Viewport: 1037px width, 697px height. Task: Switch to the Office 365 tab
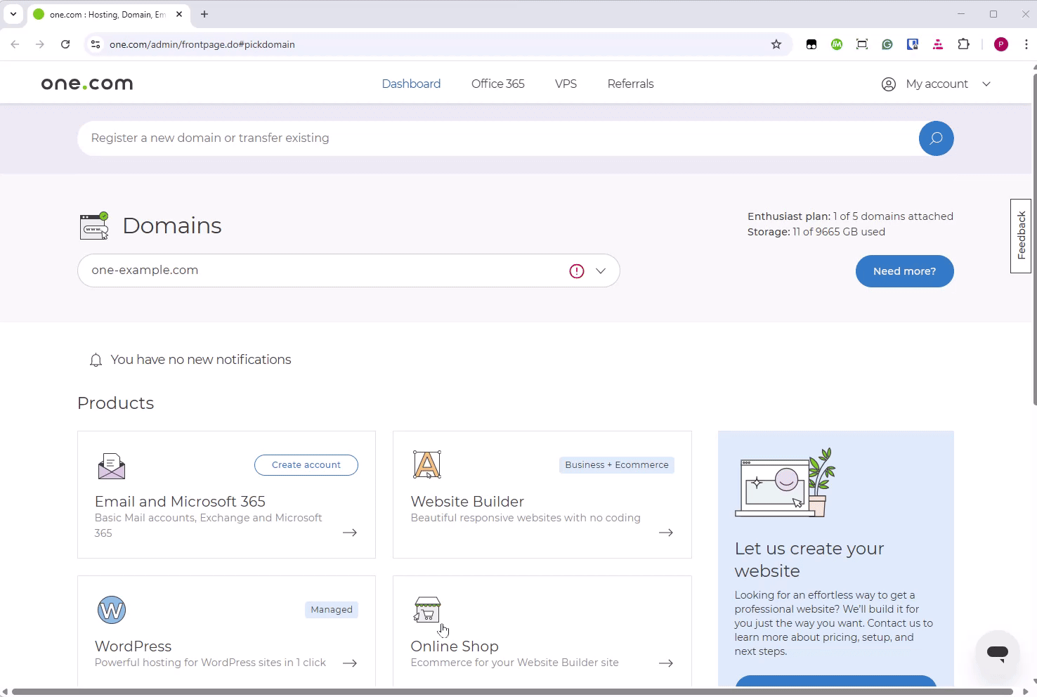pyautogui.click(x=497, y=84)
